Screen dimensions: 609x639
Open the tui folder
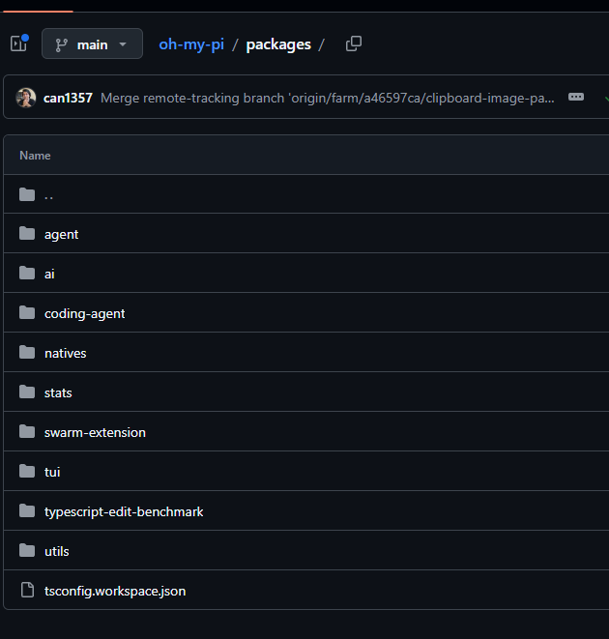52,472
